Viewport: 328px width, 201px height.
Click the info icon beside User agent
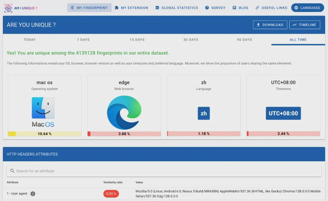tap(33, 194)
